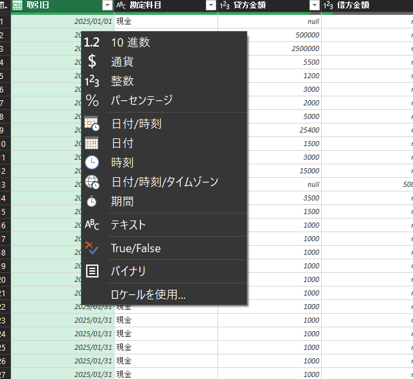Click the 日付/時刻 calendar clock icon
Viewport: 413px width, 379px height.
point(92,124)
